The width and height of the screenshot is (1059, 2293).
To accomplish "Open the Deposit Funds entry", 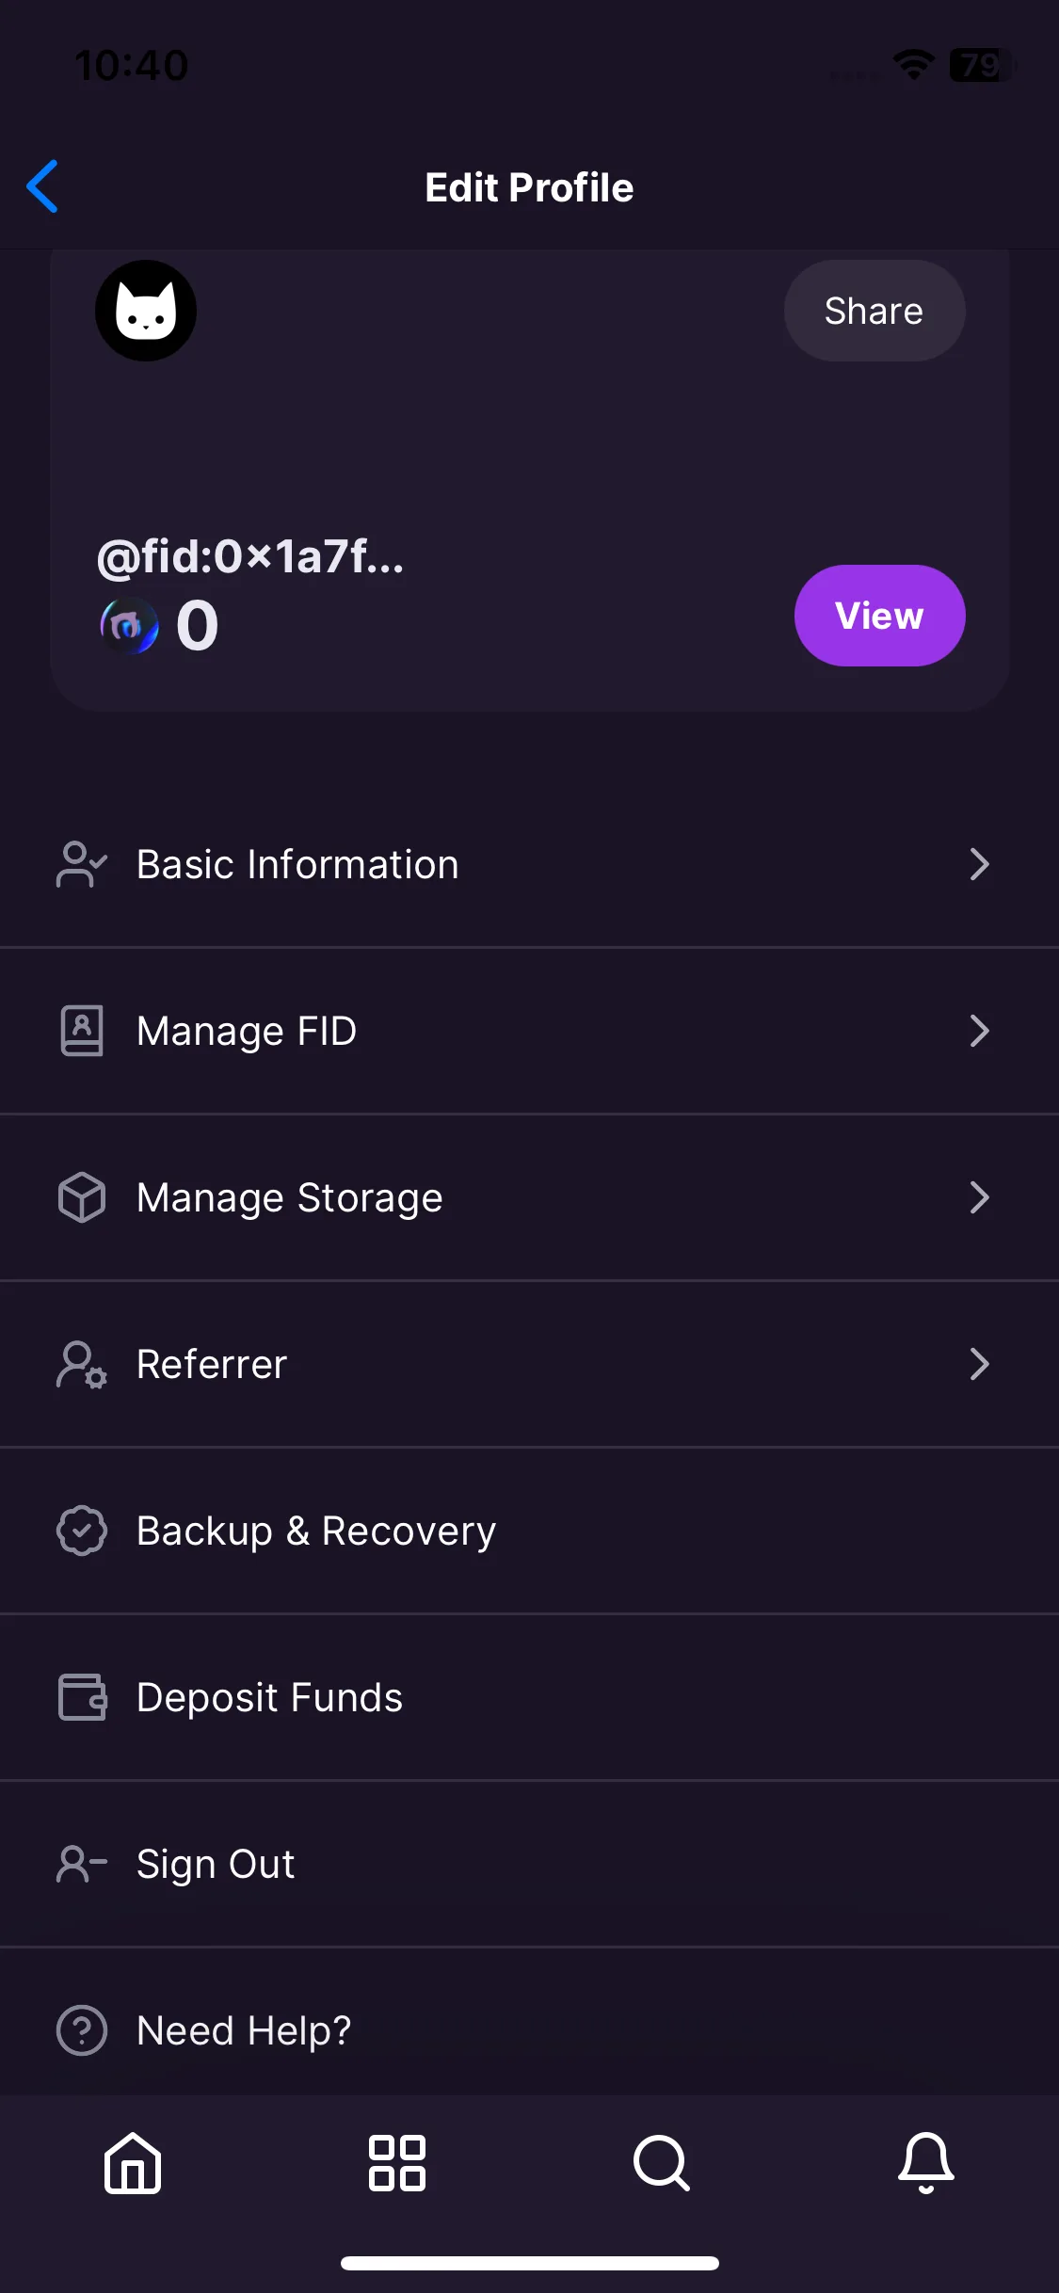I will [x=529, y=1697].
